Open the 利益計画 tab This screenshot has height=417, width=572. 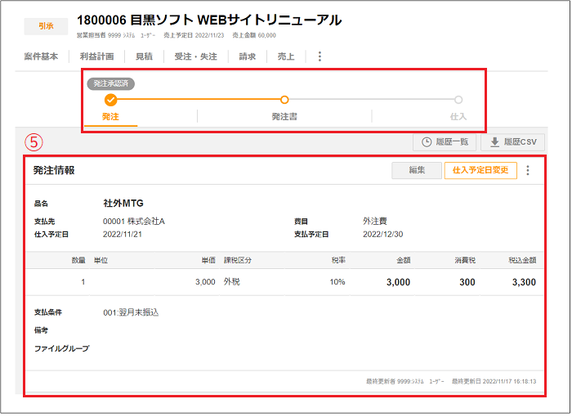click(96, 56)
